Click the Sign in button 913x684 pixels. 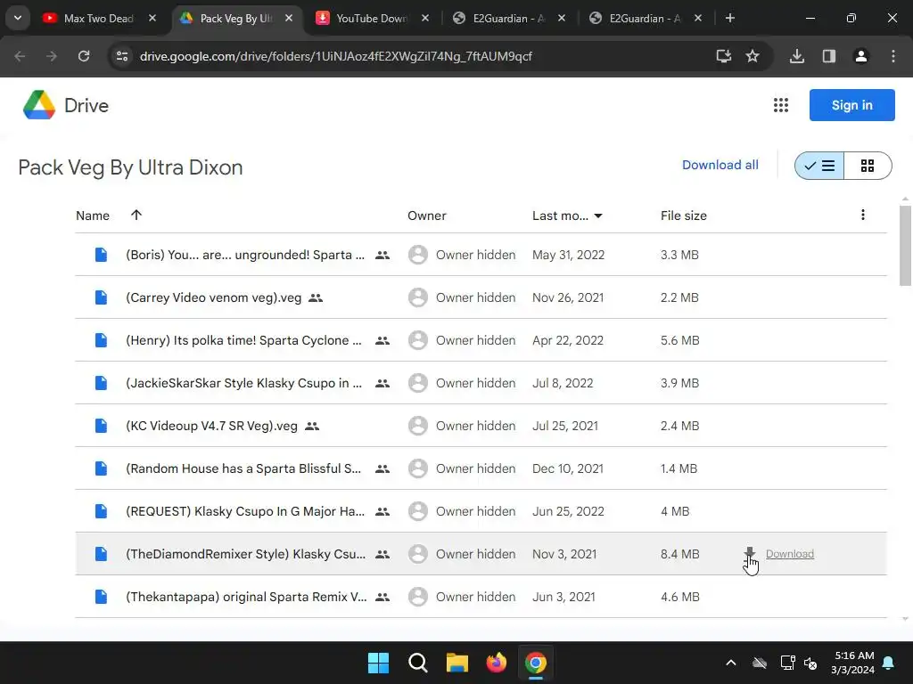[851, 105]
